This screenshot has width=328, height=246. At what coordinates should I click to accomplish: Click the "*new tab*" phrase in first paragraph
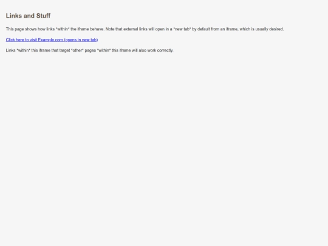182,29
